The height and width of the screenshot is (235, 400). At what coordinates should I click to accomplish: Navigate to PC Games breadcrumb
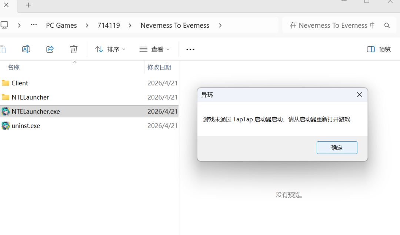tap(61, 26)
